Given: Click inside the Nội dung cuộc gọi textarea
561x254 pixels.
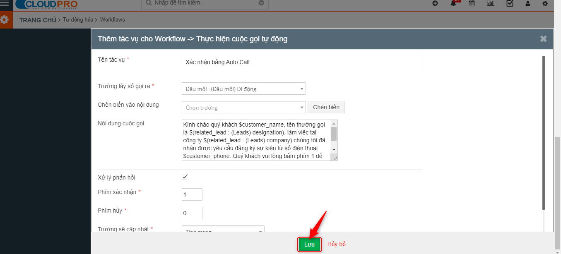Looking at the screenshot, I should 256,140.
